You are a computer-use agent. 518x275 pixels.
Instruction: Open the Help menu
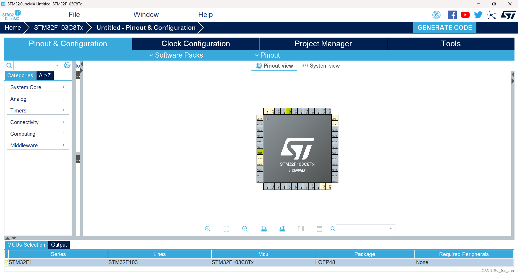pos(206,15)
